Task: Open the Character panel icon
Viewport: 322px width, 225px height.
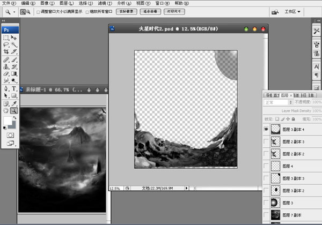Action: tap(317, 67)
